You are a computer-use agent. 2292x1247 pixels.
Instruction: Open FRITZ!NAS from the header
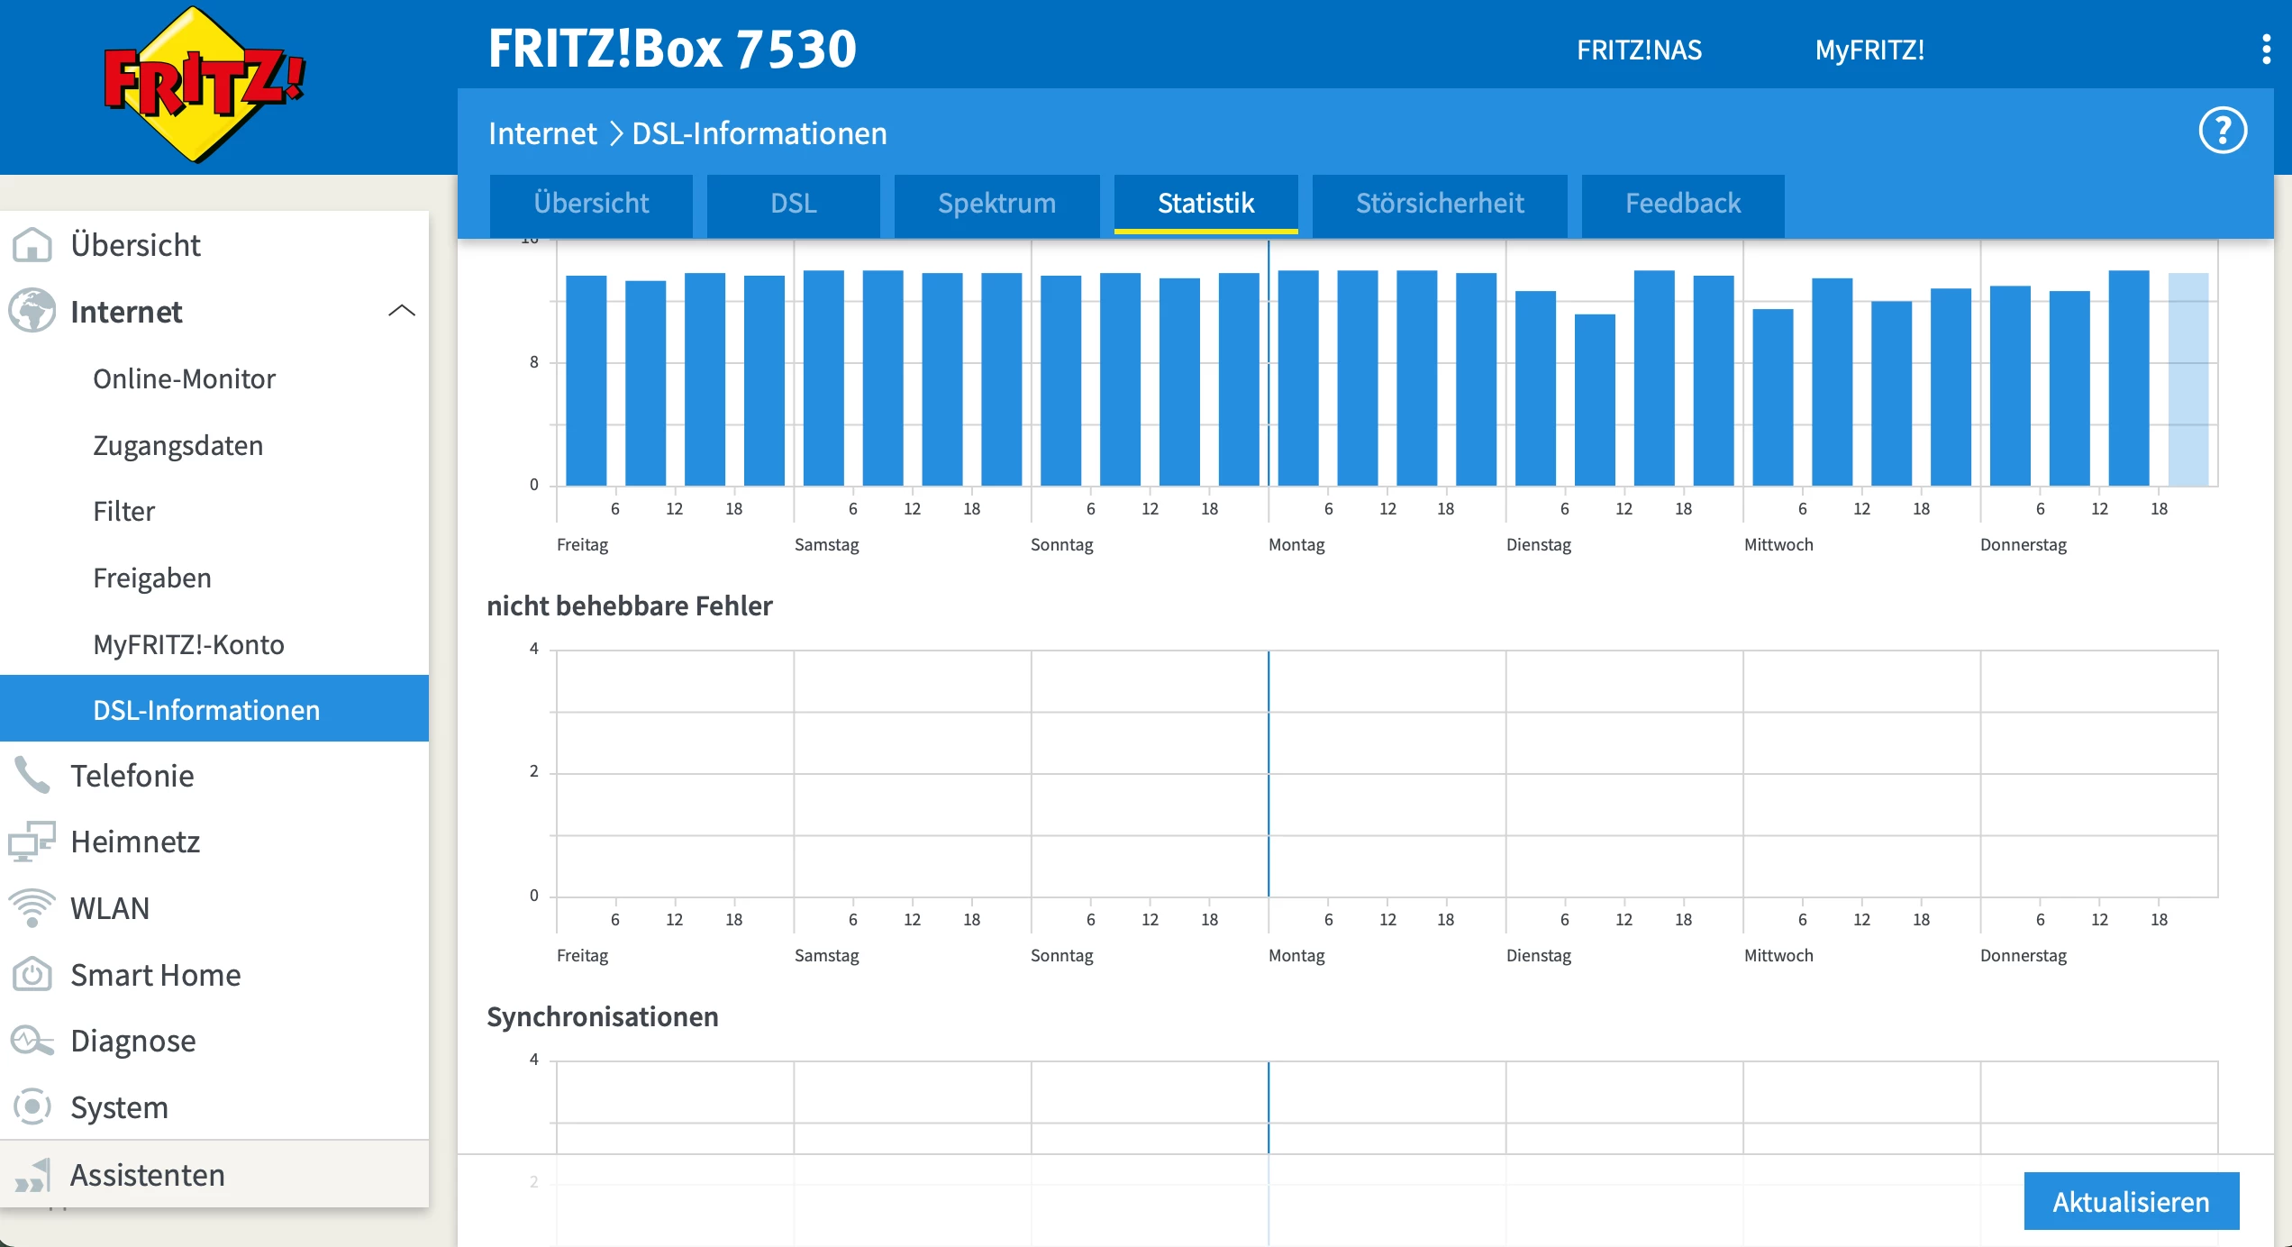[x=1639, y=50]
